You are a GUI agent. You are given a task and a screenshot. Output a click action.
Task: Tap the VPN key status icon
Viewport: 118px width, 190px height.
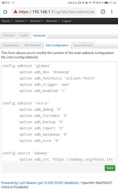pos(90,3)
